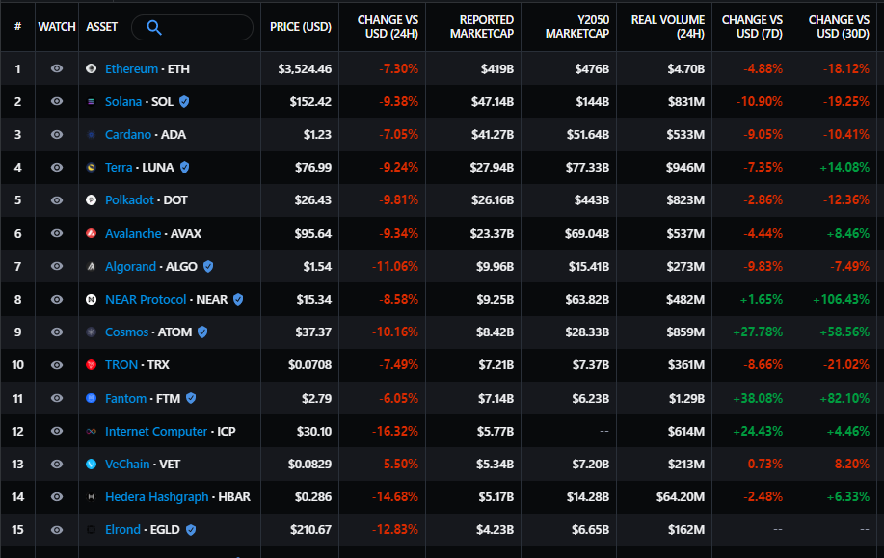Click the verified badge next to ALGO
Viewport: 884px width, 558px height.
tap(208, 266)
